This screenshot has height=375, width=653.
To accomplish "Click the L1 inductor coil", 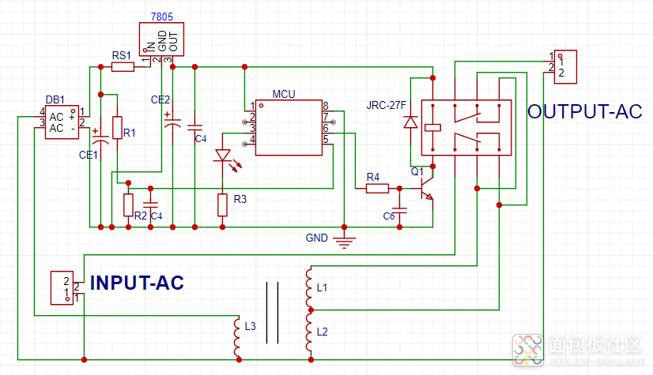I will (309, 288).
